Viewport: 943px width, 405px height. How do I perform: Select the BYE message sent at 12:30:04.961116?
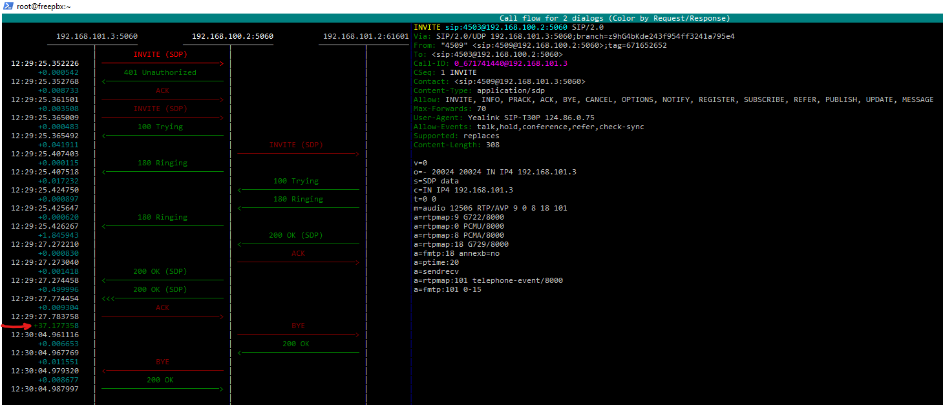(x=298, y=326)
